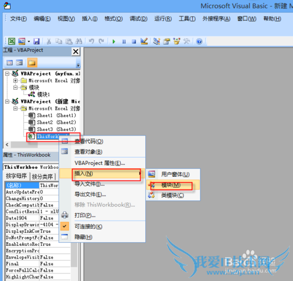This screenshot has height=281, width=293.
Task: Select ThisWorkbook item in tree
Action: pos(48,136)
